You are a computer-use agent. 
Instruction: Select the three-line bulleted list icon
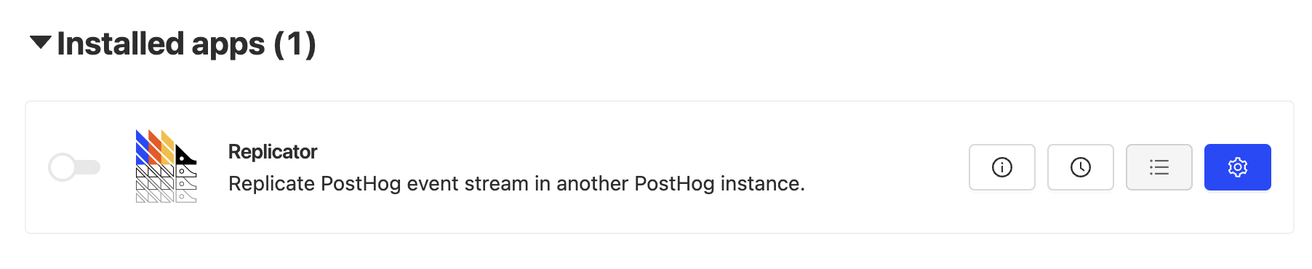(x=1159, y=167)
